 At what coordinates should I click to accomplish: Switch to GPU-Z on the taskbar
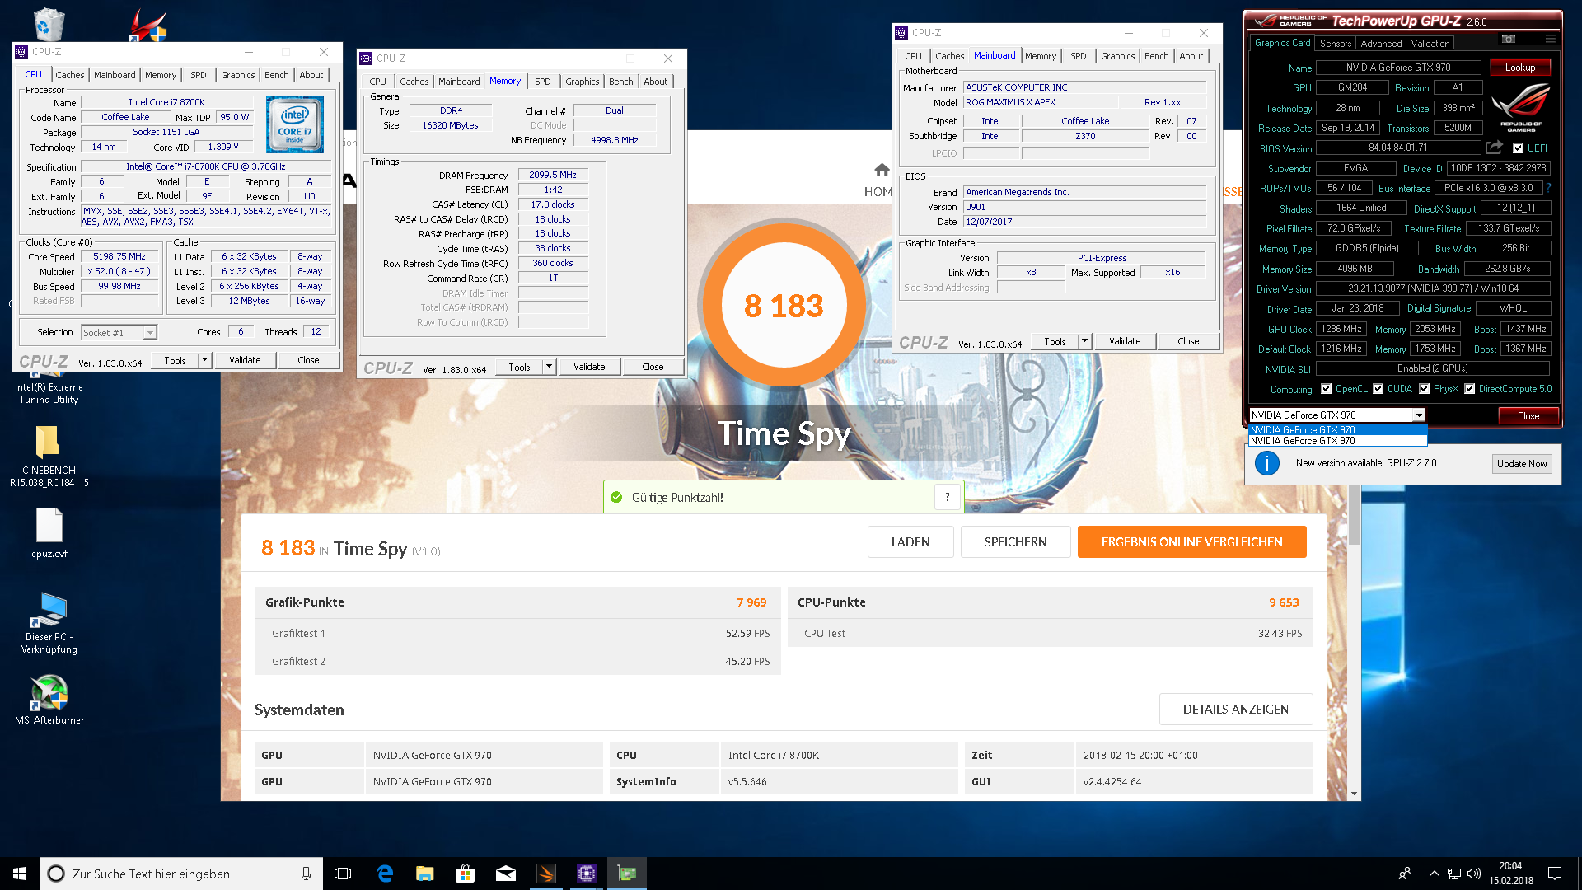tap(627, 874)
